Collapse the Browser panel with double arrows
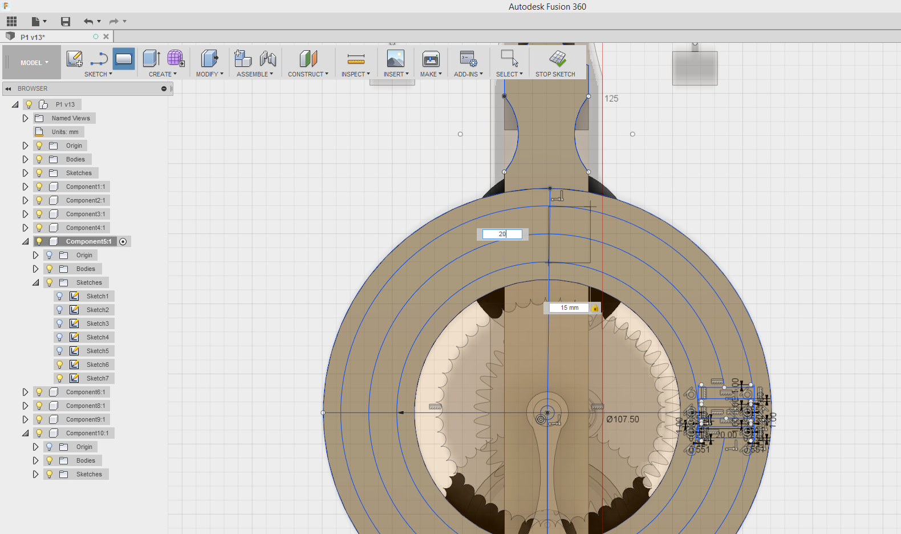Image resolution: width=901 pixels, height=534 pixels. click(x=9, y=88)
